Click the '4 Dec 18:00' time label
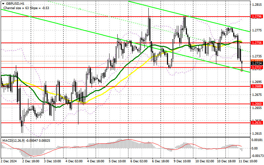This screenshot has width=264, height=165. tap(96, 161)
